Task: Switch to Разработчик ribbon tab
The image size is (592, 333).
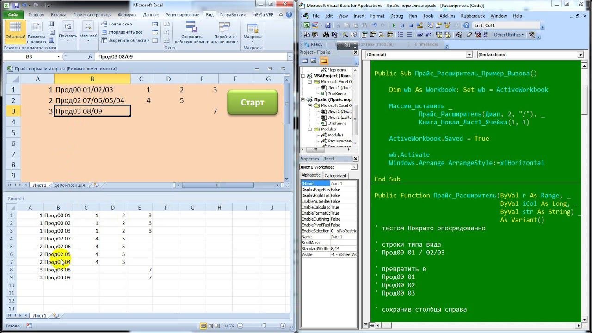Action: [232, 15]
